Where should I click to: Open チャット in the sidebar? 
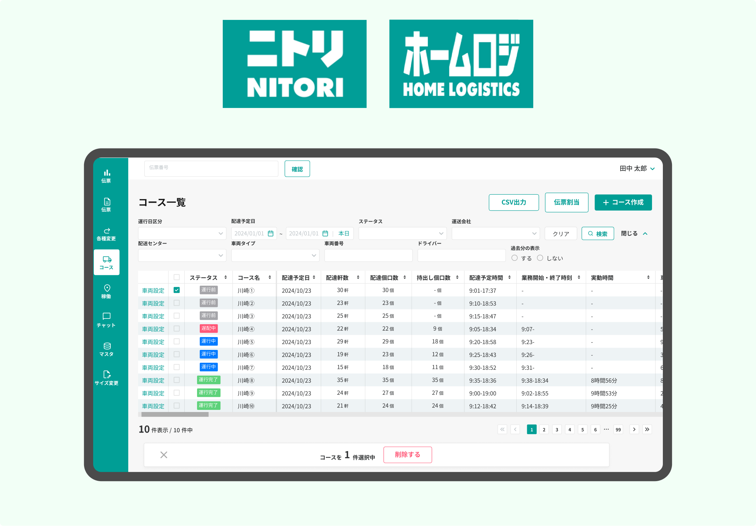(106, 320)
